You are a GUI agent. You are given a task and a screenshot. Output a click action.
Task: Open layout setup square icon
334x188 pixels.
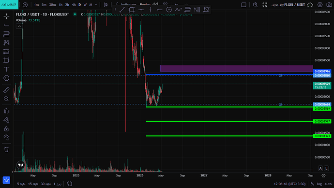tap(243, 5)
